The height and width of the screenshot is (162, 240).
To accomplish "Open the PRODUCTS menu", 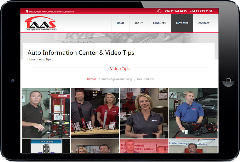I will (159, 23).
